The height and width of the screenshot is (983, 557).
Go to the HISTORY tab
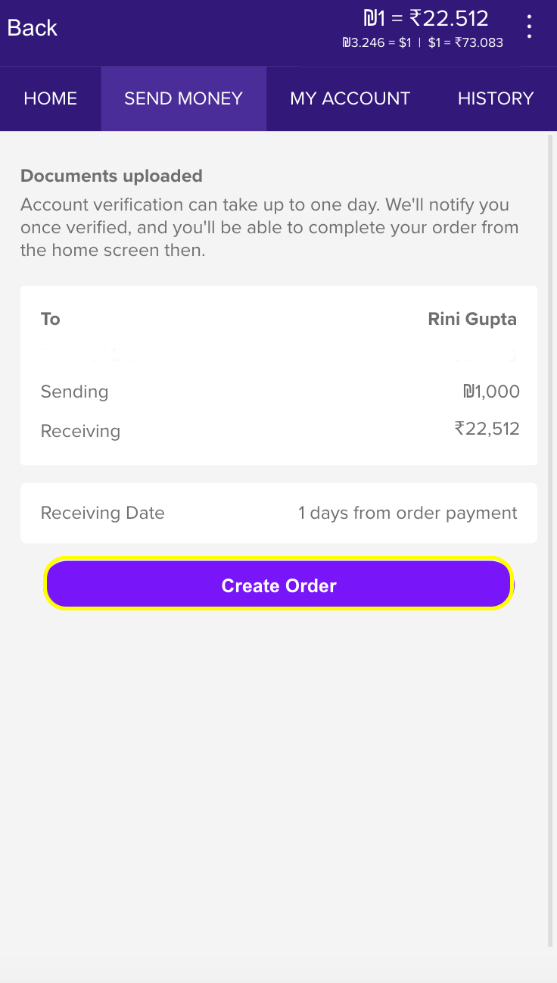(496, 98)
